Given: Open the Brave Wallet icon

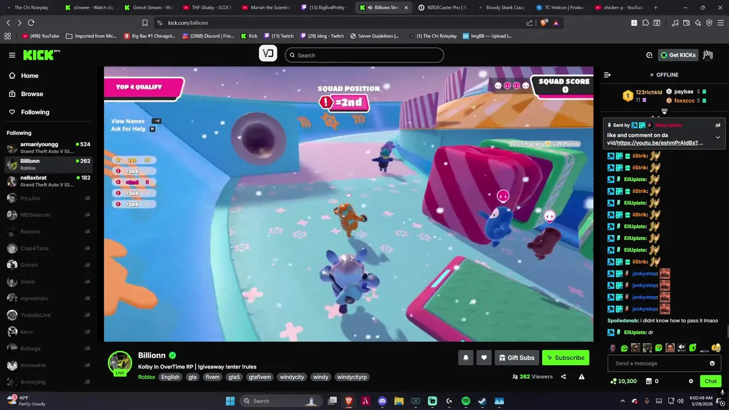Looking at the screenshot, I should click(x=686, y=23).
